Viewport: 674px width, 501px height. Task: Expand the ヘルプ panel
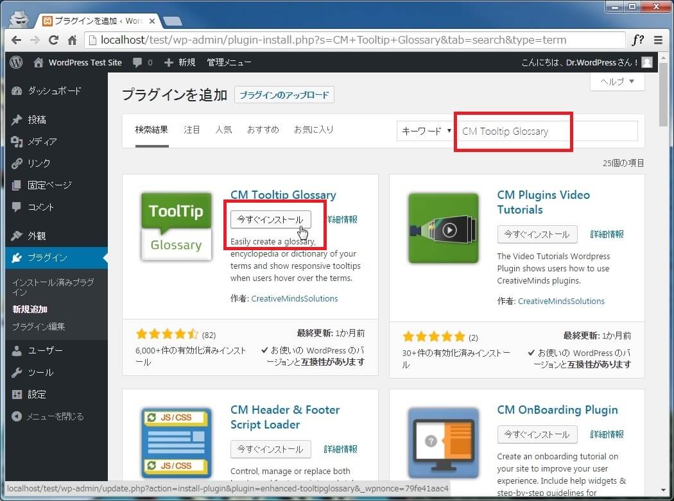point(617,81)
